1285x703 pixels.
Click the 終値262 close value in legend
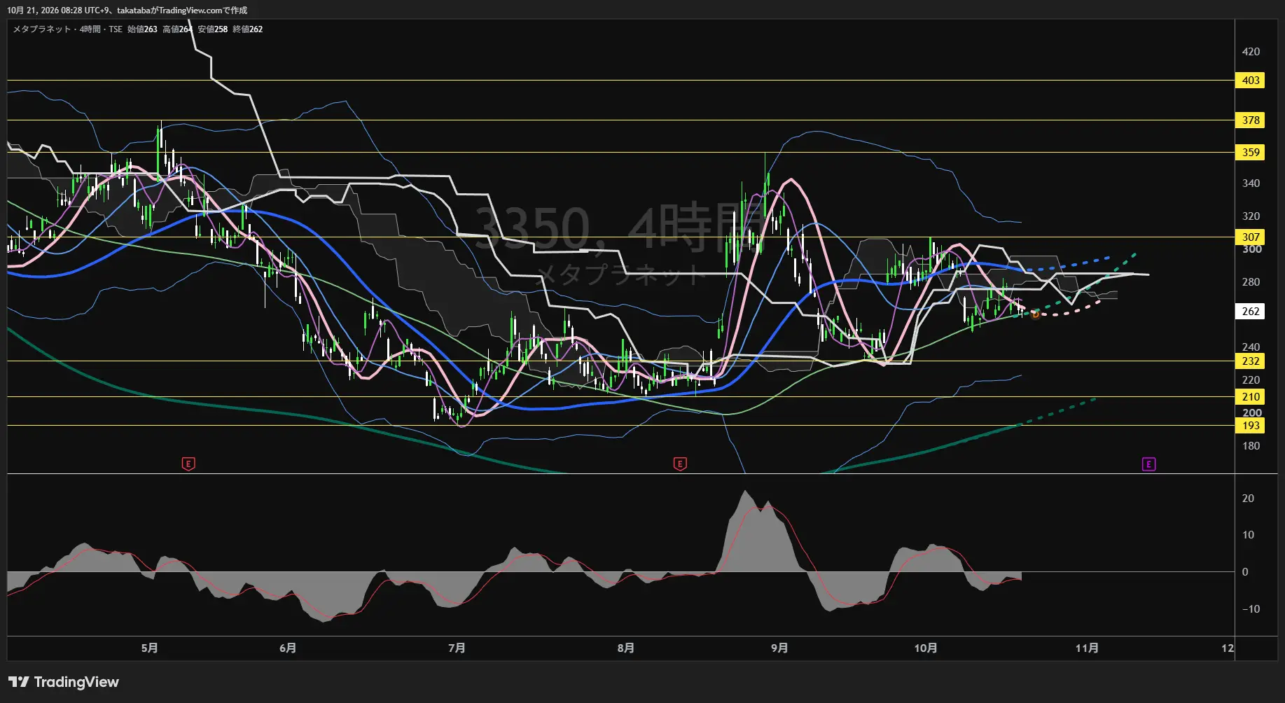(248, 29)
